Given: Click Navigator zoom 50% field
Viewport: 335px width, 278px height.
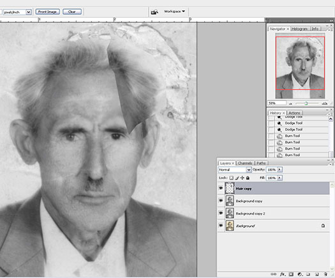Looking at the screenshot, I should [277, 104].
